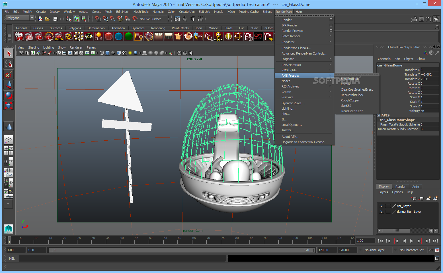Select Chrome from RMS Presets submenu

pos(346,84)
